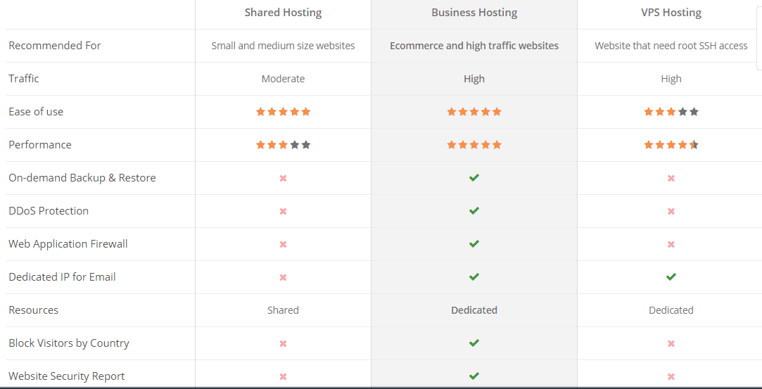
Task: Click Shared Hosting DDoS Protection cross icon
Action: pos(284,211)
